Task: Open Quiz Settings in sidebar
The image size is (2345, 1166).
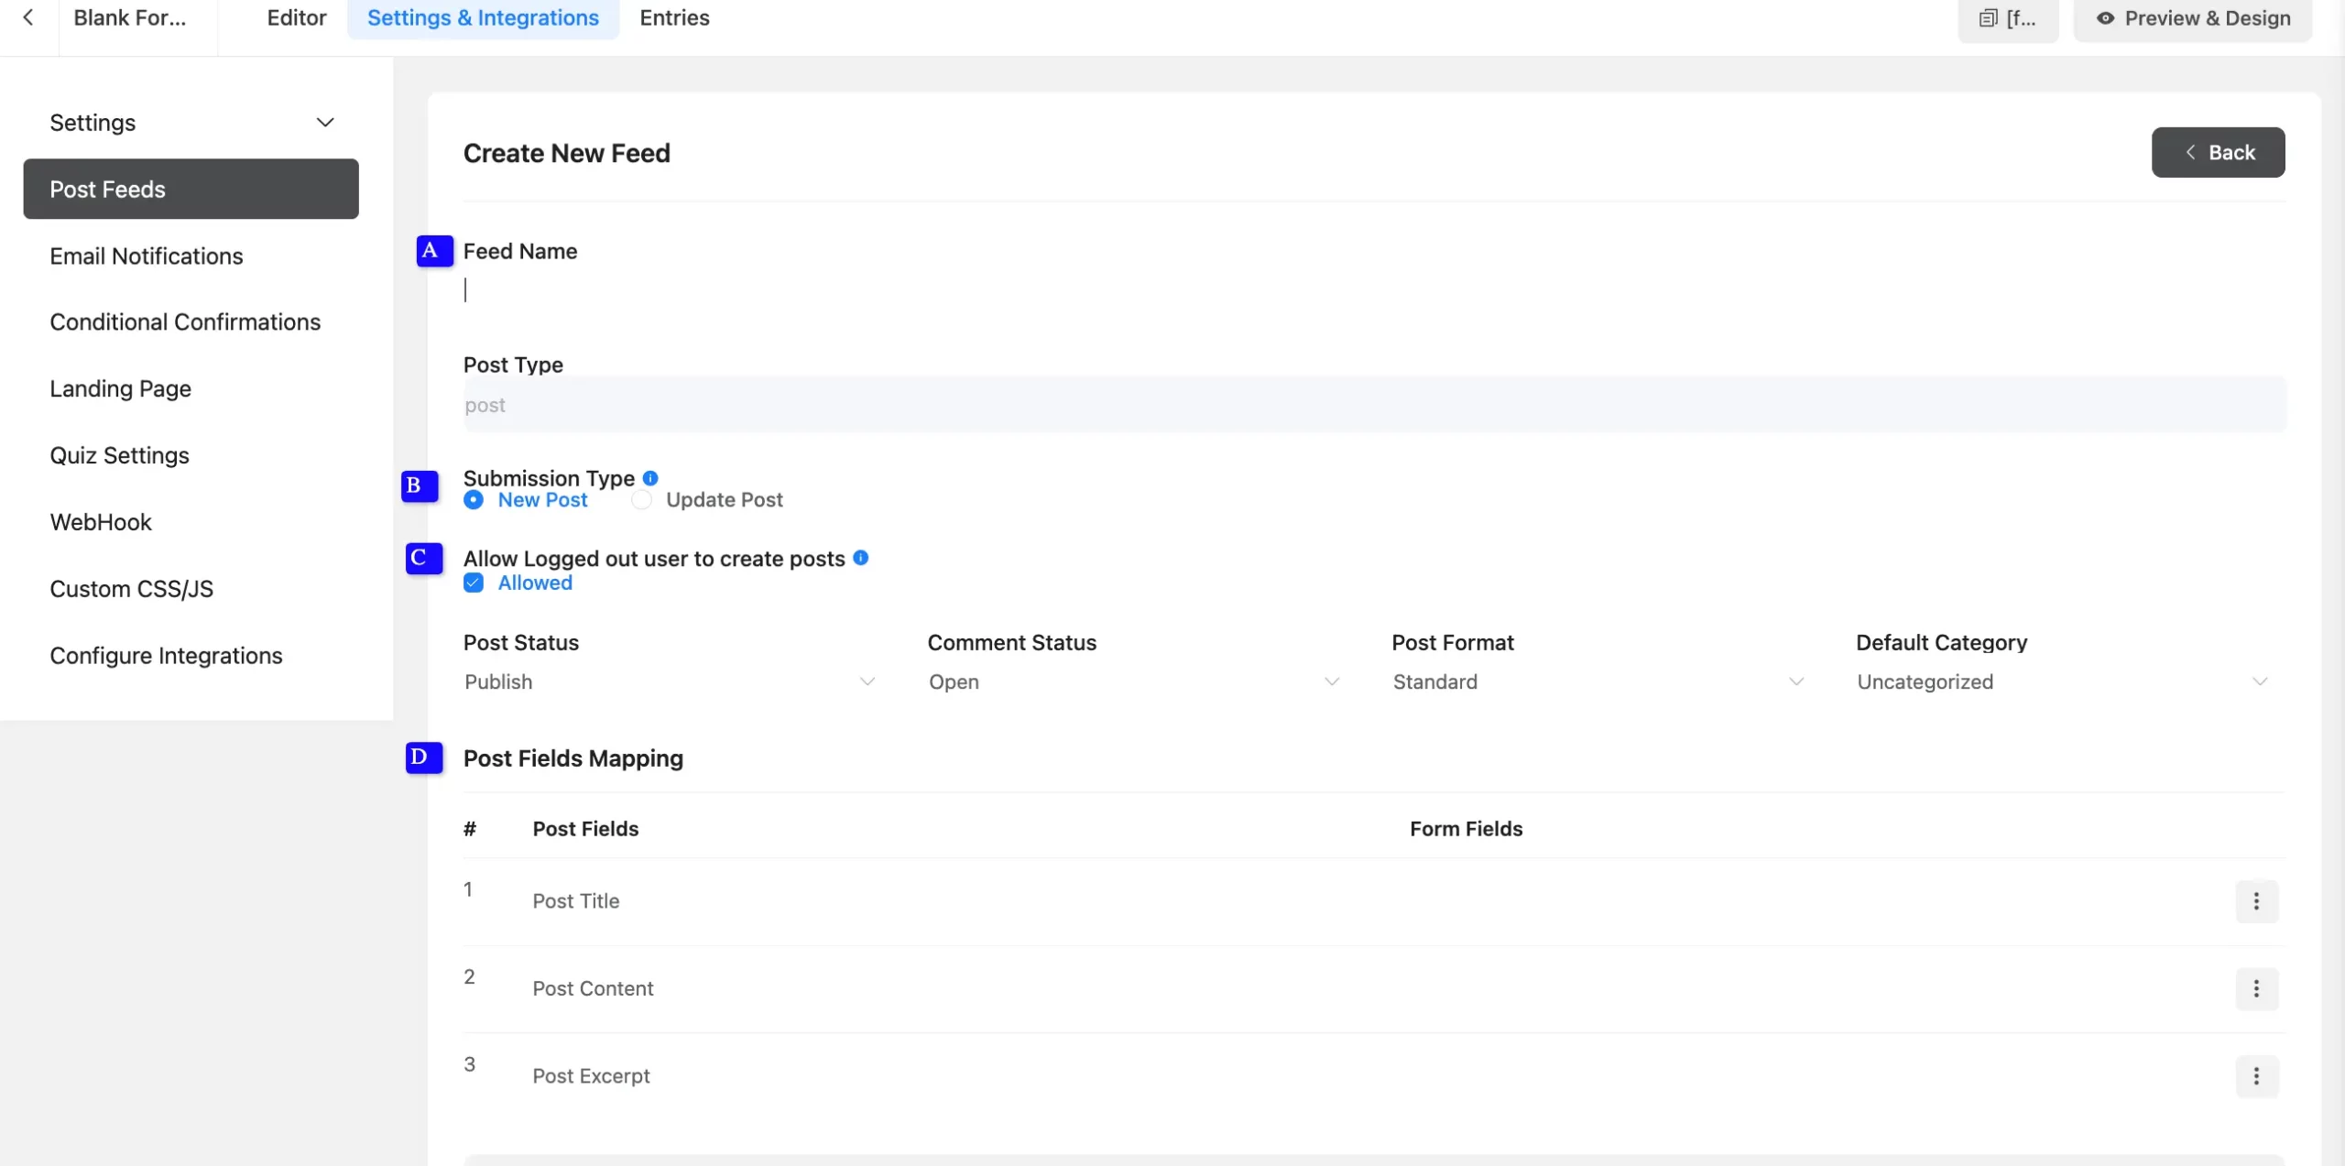Action: 119,456
